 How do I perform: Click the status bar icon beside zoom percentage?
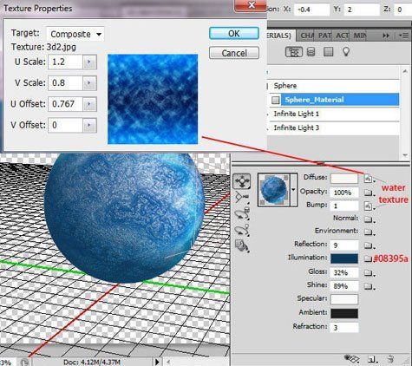point(24,363)
